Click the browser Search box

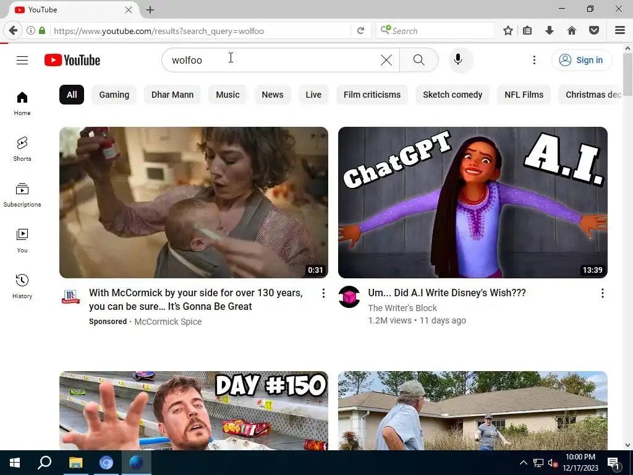pyautogui.click(x=435, y=31)
